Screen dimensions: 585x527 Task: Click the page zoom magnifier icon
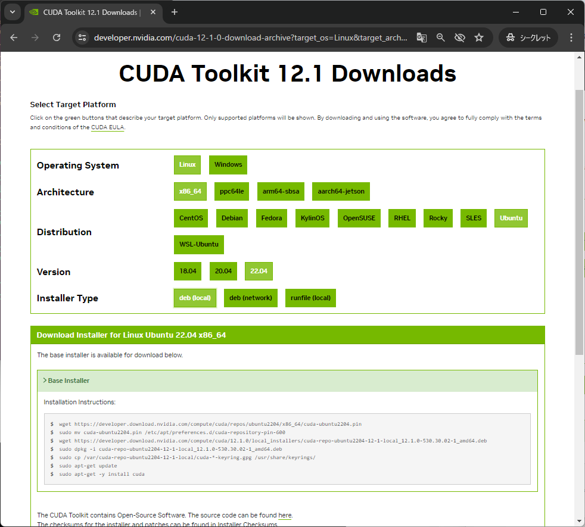tap(440, 37)
